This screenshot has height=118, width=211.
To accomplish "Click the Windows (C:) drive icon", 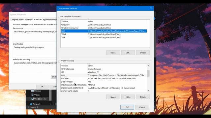I will [32, 99].
